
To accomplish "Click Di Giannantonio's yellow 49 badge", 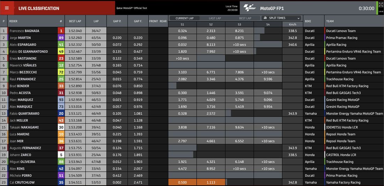I will point(61,52).
